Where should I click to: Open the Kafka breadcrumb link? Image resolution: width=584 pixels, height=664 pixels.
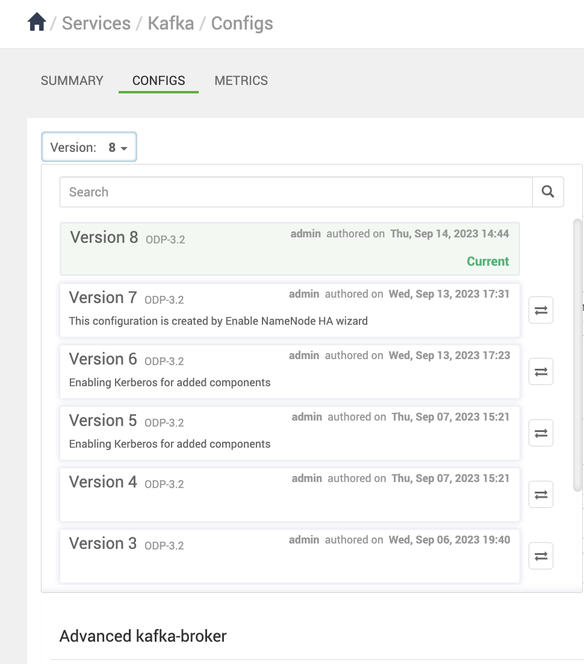pyautogui.click(x=171, y=23)
